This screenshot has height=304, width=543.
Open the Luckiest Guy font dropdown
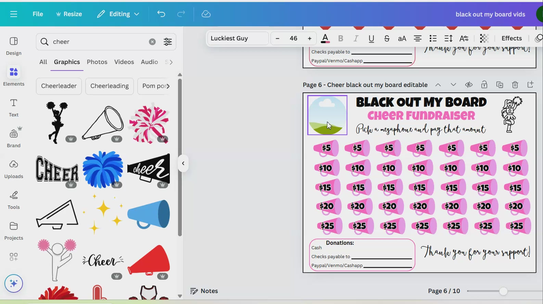tap(238, 38)
